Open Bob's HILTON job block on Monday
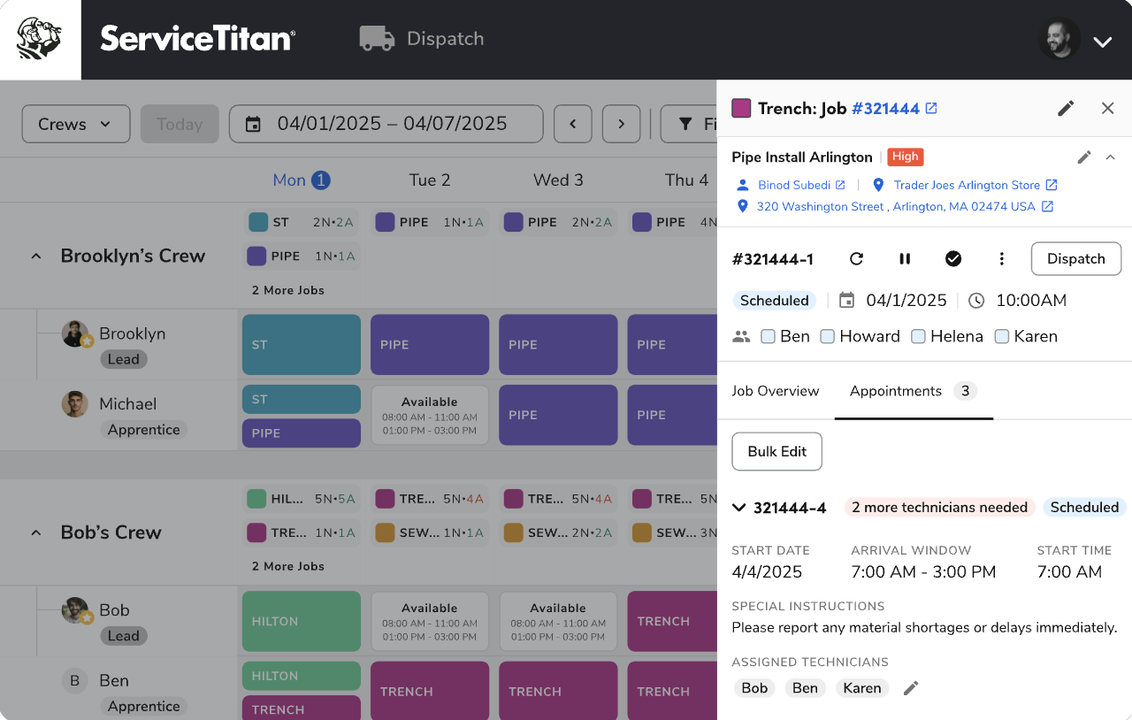Viewport: 1132px width, 720px height. (302, 621)
